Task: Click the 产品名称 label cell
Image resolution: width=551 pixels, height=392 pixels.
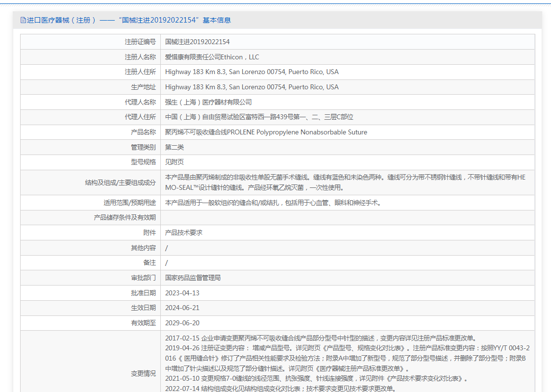Action: 91,132
